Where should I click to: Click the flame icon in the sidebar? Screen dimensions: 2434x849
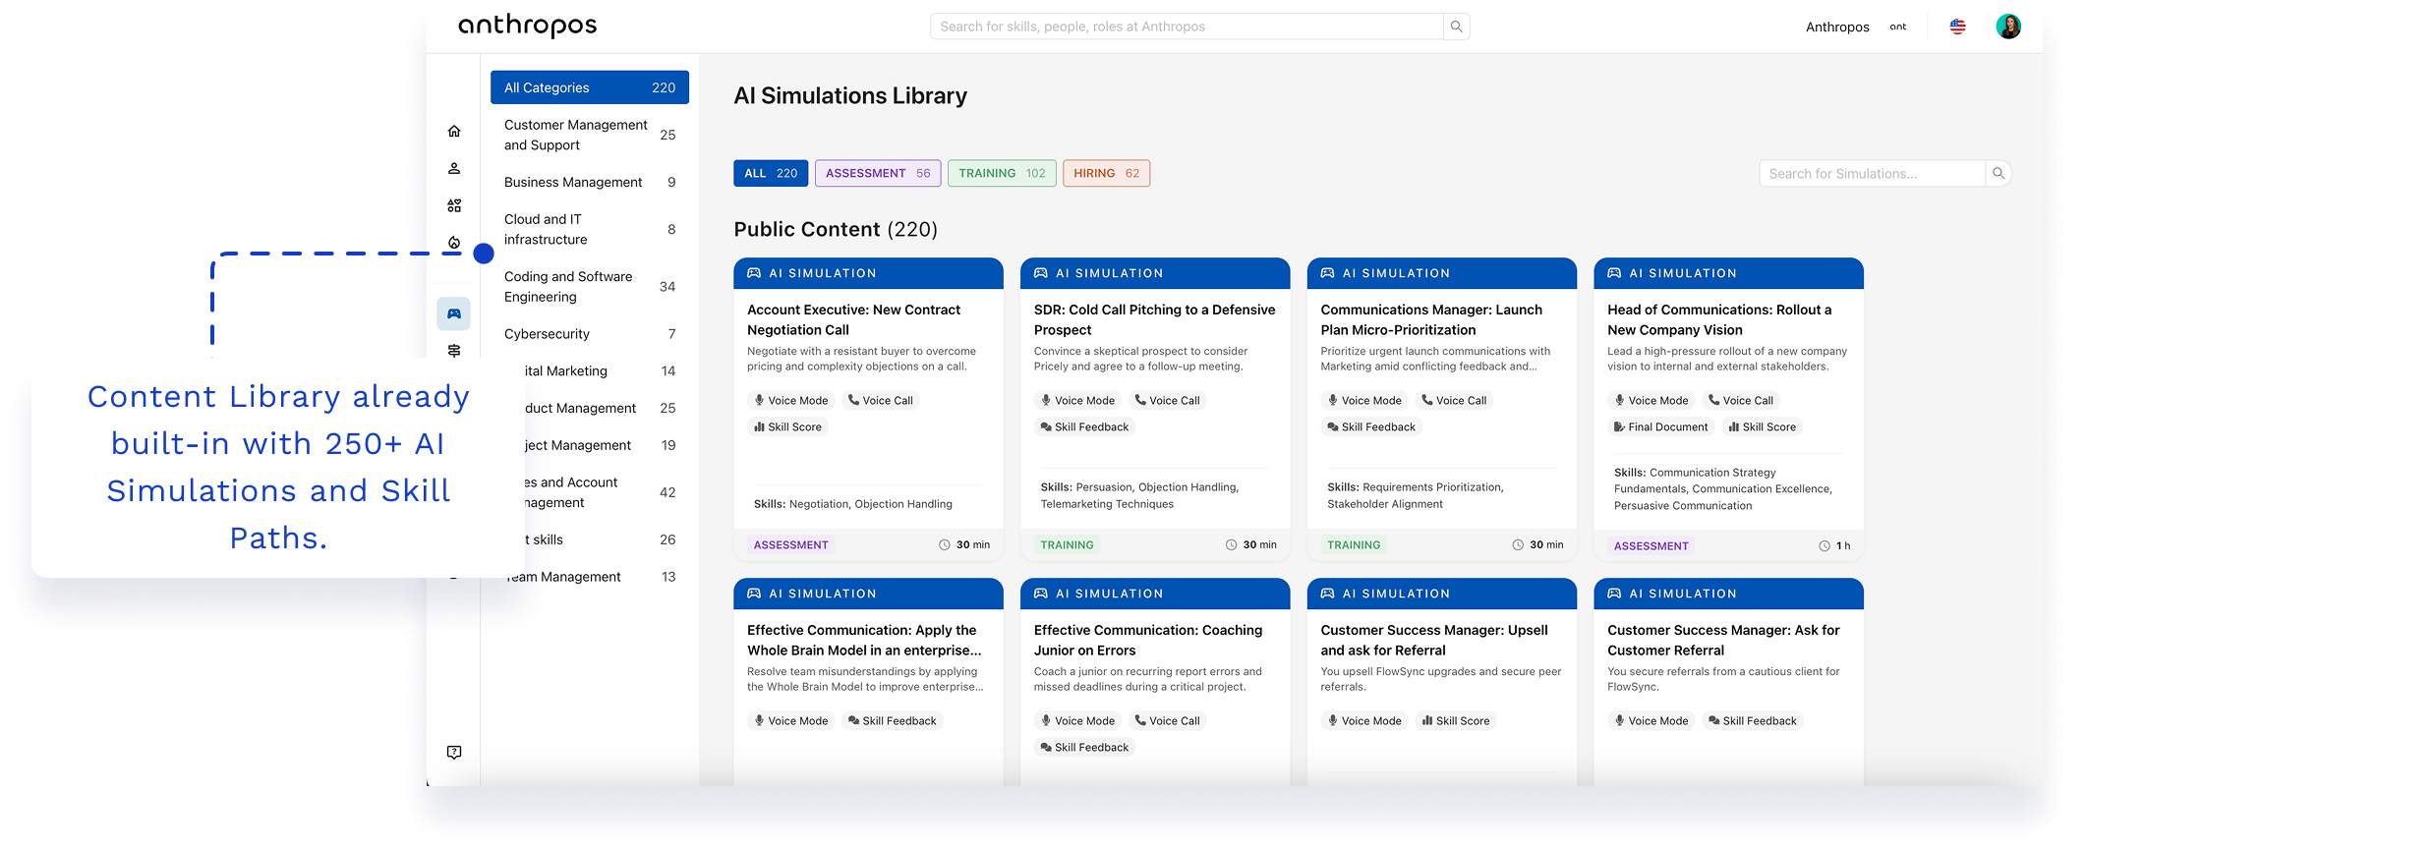pos(453,243)
